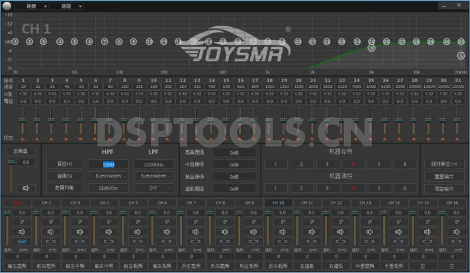The width and height of the screenshot is (470, 273).
Task: Click the LPF frequency field showing 20000Hz
Action: pyautogui.click(x=154, y=165)
